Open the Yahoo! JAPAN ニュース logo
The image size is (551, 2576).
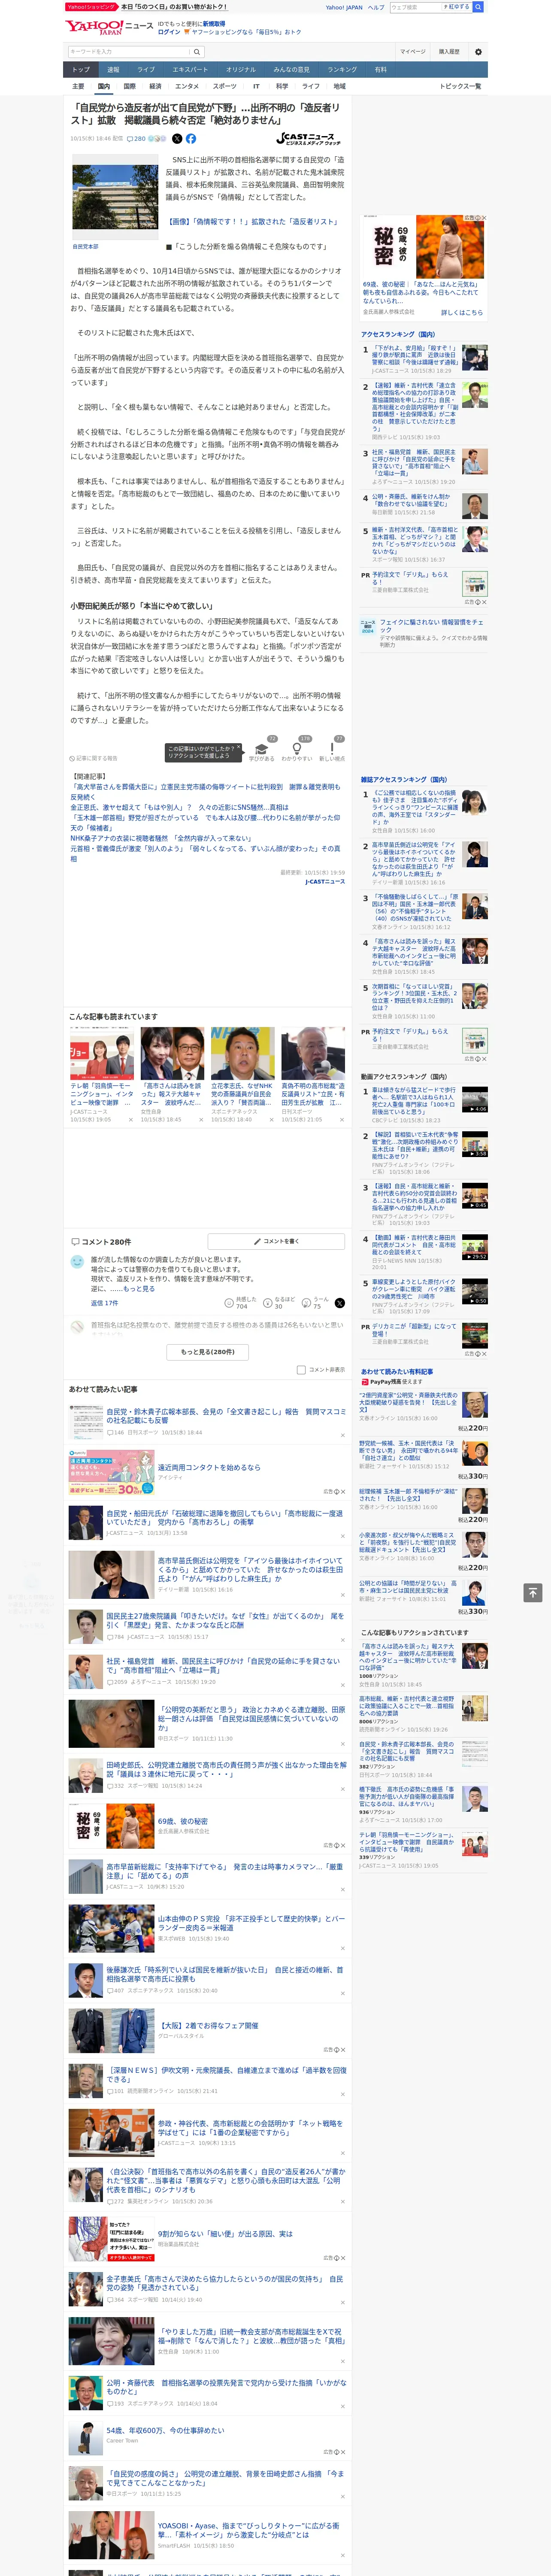point(109,27)
